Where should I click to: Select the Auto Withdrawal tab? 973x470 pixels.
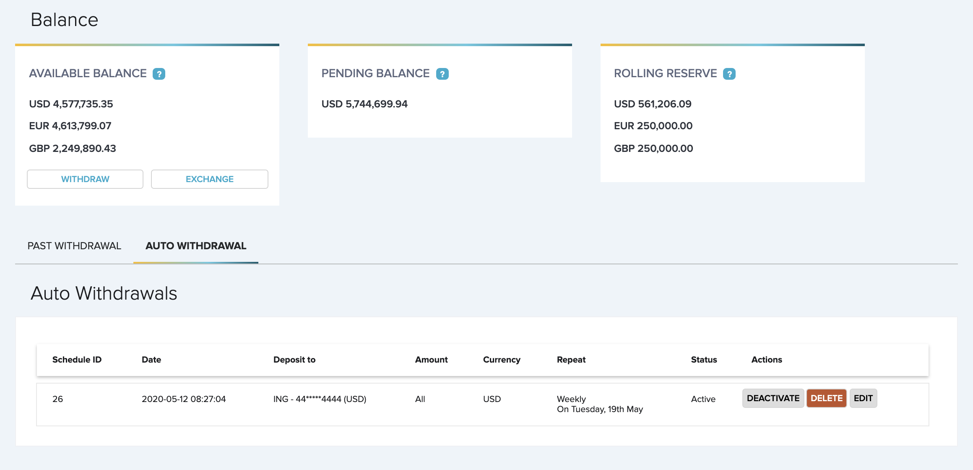pos(196,246)
